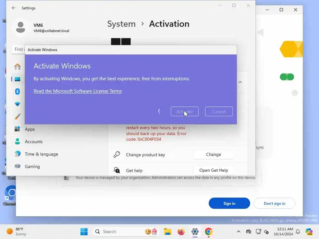Click the Settings back arrow
The height and width of the screenshot is (239, 319).
coord(14,8)
